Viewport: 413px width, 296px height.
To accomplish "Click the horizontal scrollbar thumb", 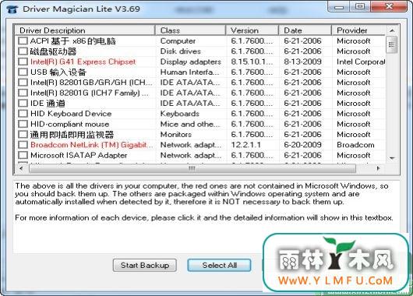I will coord(192,168).
